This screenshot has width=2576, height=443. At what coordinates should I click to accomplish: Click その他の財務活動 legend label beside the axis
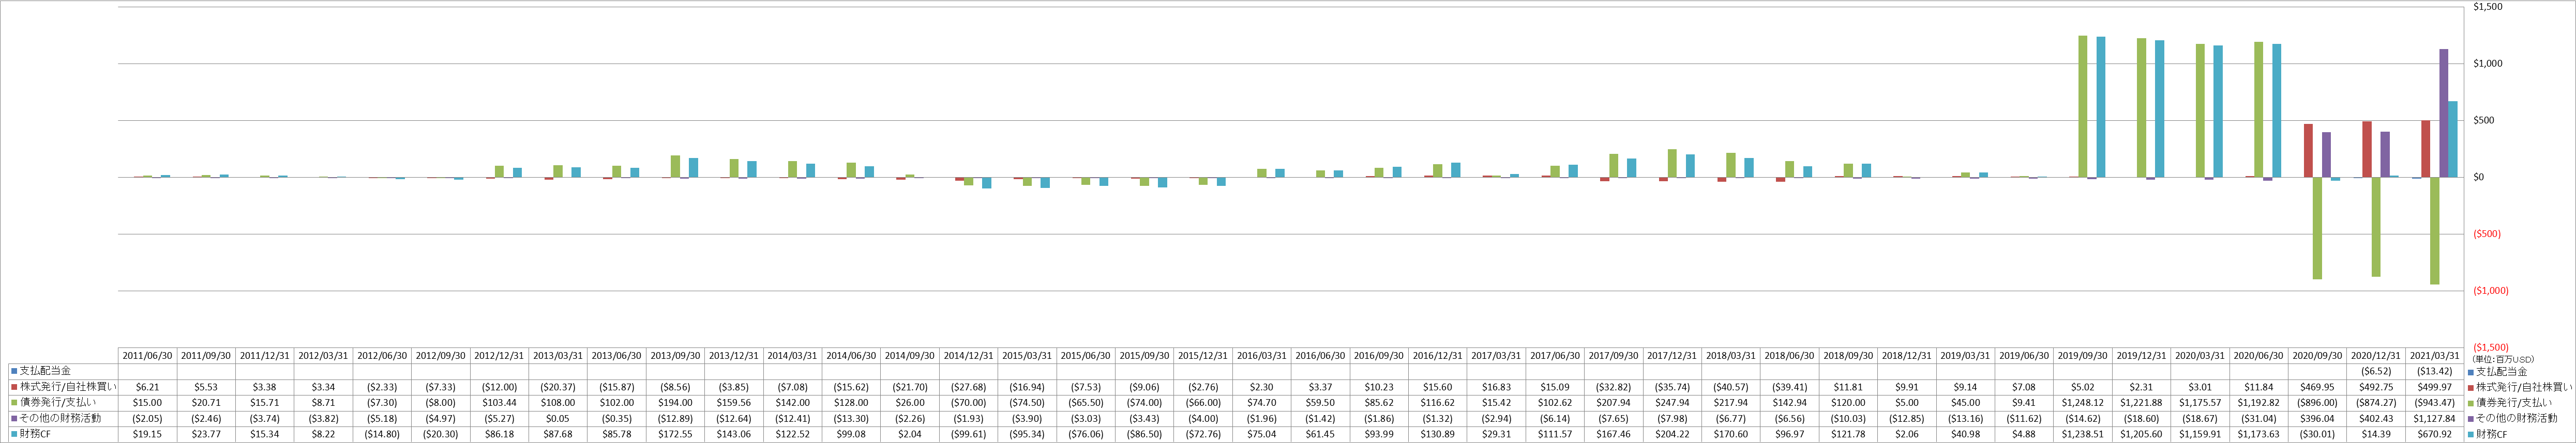click(2518, 419)
